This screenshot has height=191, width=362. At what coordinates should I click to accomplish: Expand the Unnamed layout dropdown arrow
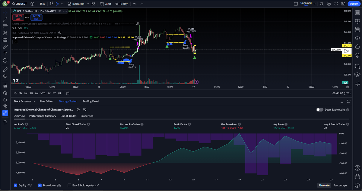[314, 4]
